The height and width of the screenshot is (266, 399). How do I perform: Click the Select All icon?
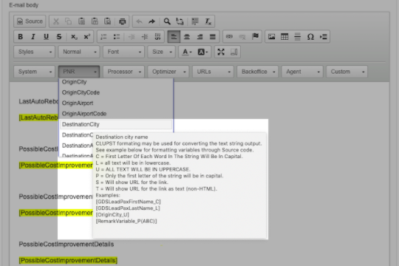[x=195, y=21]
